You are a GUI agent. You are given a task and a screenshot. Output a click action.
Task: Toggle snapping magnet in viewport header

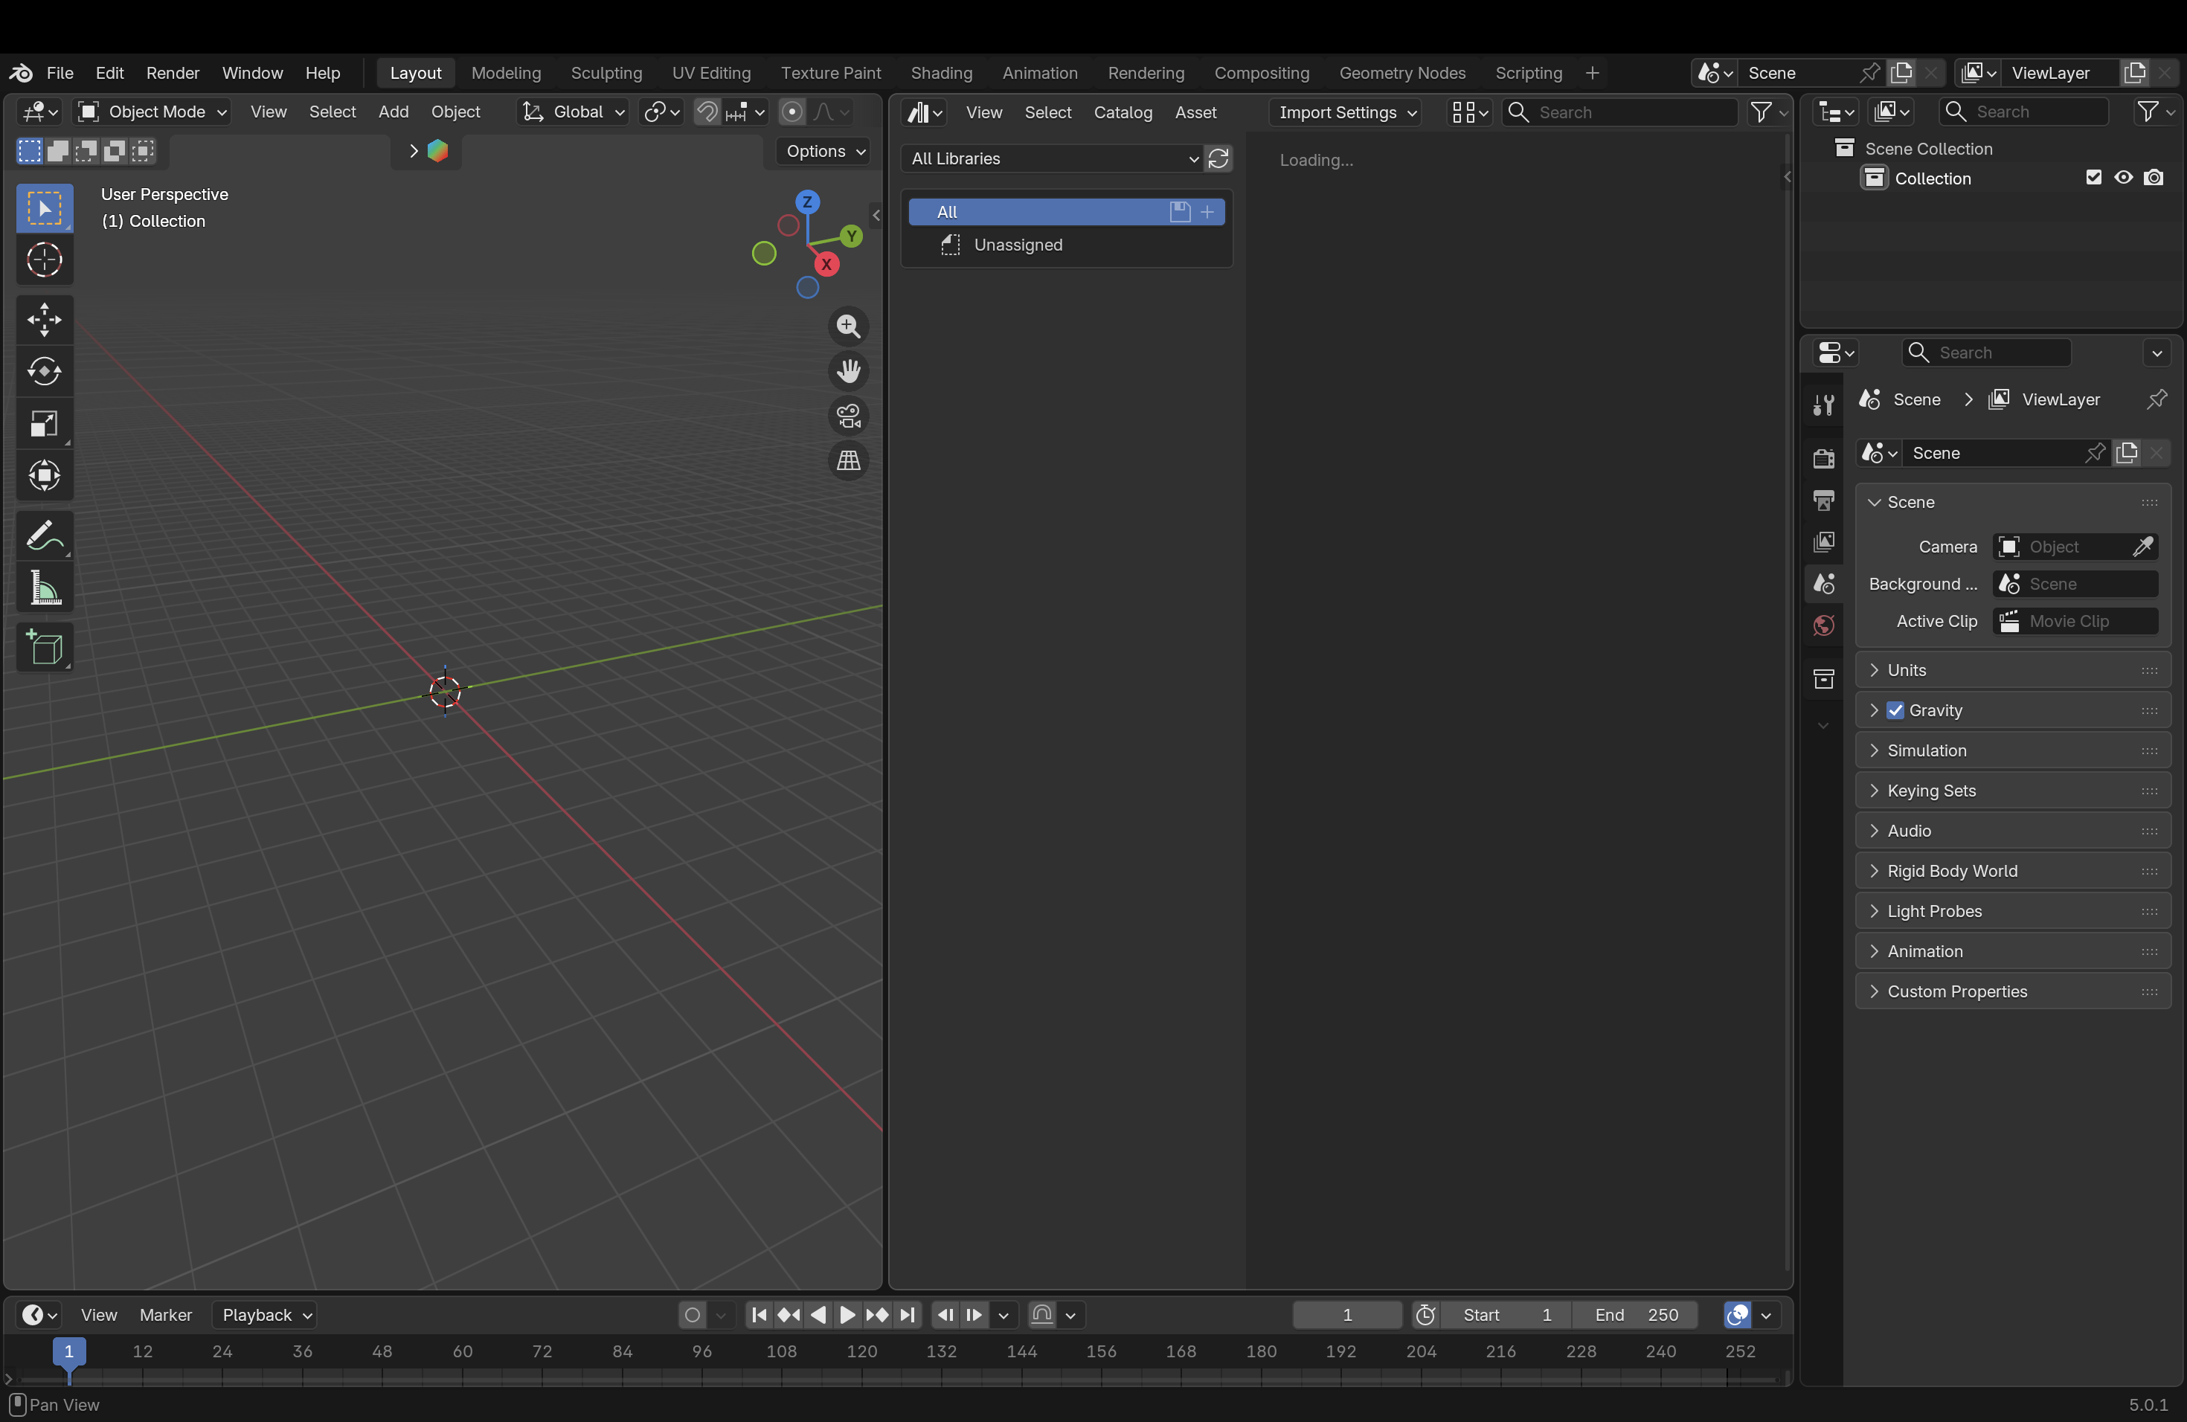[707, 112]
